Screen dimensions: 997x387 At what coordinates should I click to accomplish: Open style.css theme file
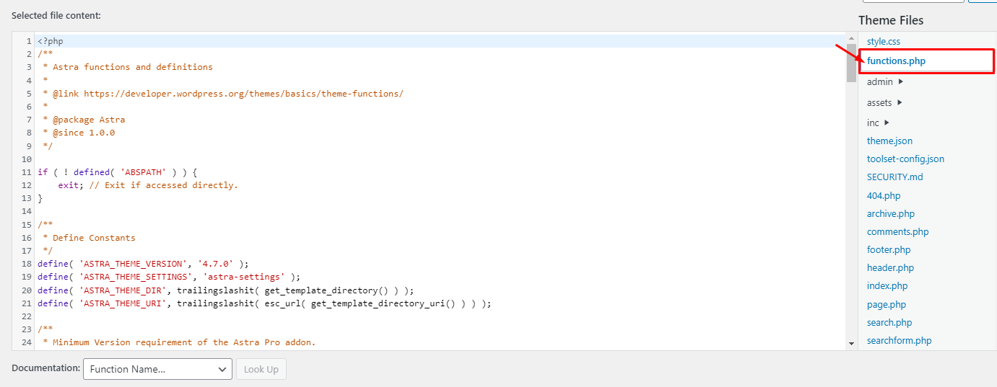(883, 42)
